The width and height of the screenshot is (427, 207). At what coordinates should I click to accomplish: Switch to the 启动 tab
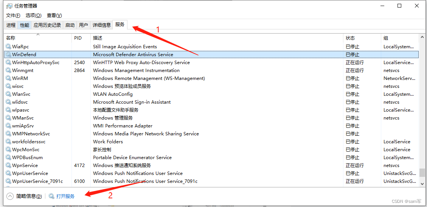pyautogui.click(x=70, y=25)
